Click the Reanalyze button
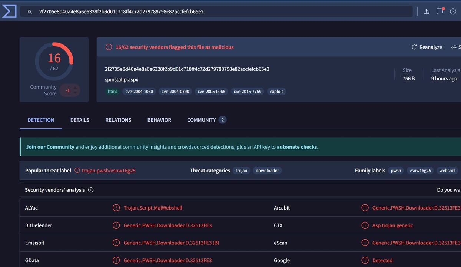The width and height of the screenshot is (461, 267). pyautogui.click(x=427, y=47)
